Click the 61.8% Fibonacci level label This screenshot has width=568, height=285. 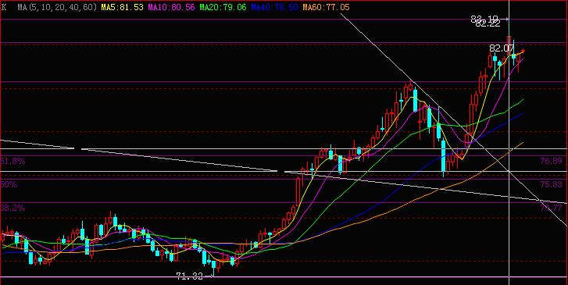[x=13, y=161]
